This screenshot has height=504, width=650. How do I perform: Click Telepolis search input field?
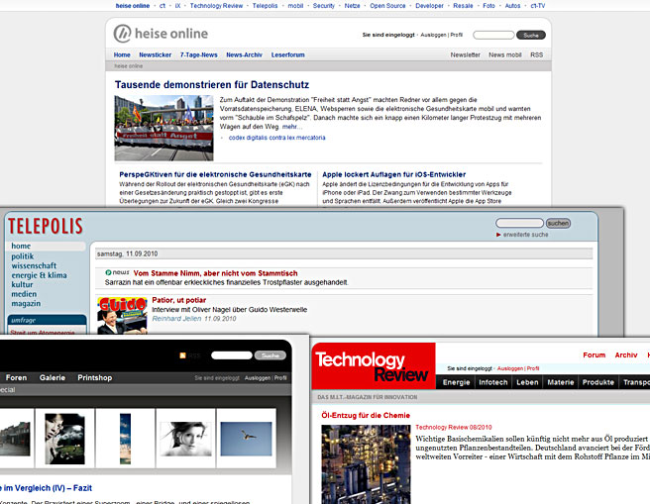[519, 223]
